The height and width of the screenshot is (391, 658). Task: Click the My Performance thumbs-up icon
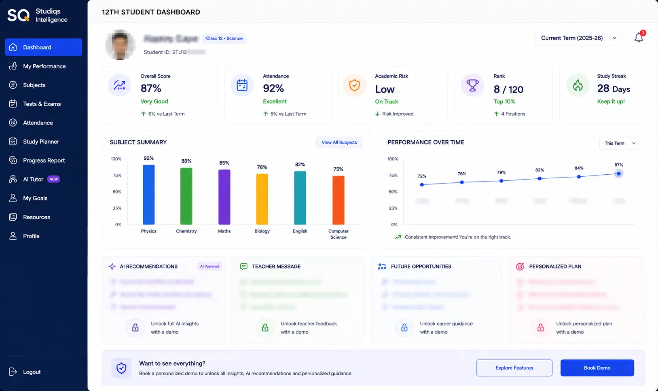click(x=13, y=66)
